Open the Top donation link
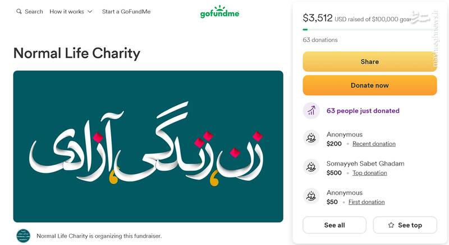The image size is (449, 245). point(369,173)
